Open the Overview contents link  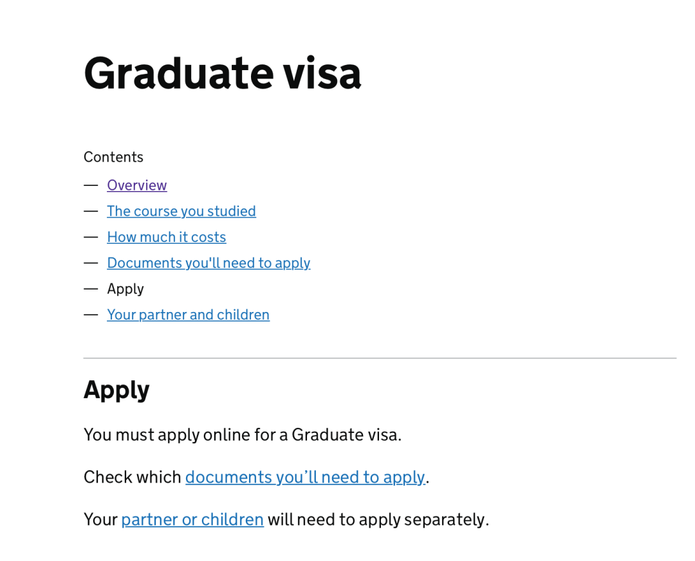click(137, 185)
